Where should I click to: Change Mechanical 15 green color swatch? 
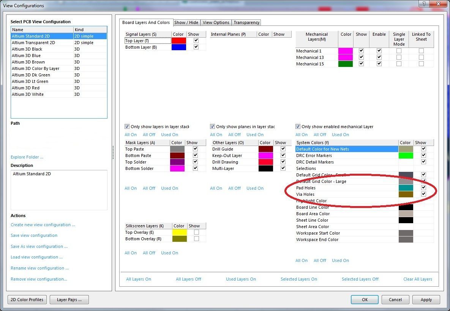pyautogui.click(x=346, y=64)
